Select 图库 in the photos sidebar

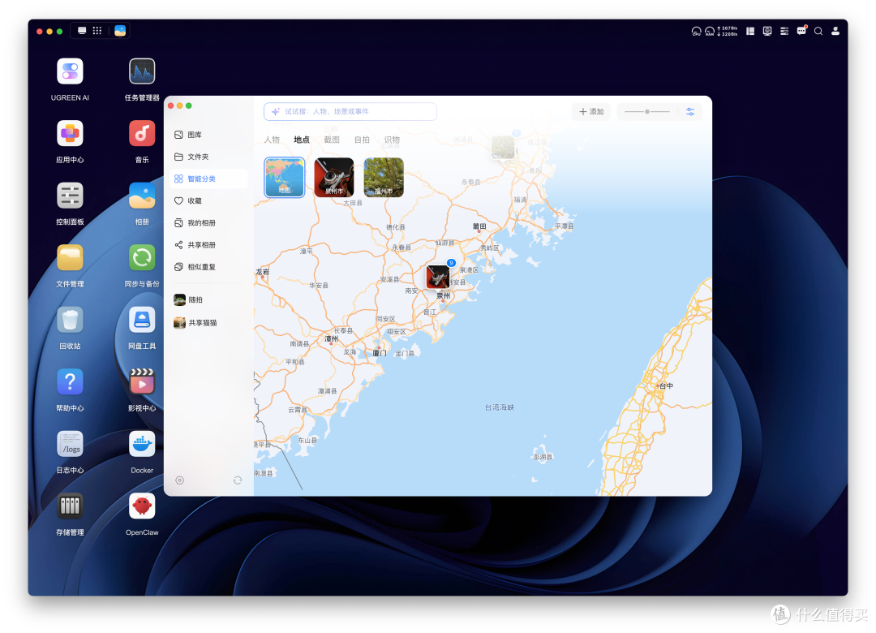208,135
